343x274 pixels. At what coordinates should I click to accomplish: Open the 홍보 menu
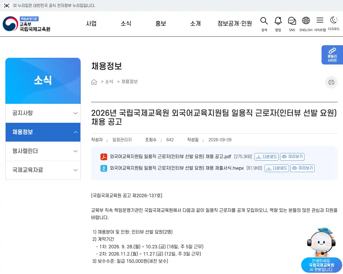[161, 24]
